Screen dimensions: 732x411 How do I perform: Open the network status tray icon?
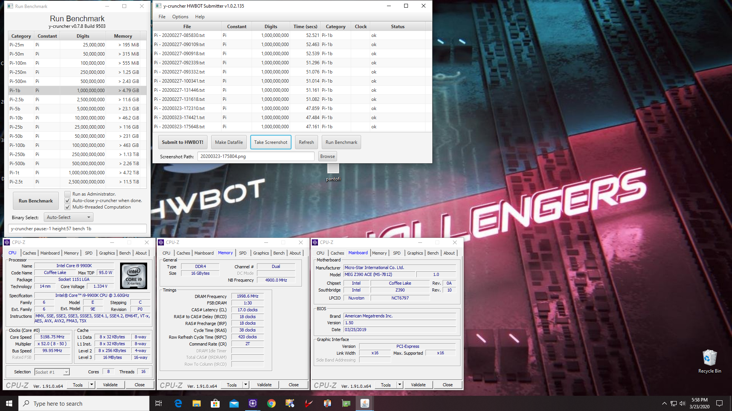click(673, 403)
